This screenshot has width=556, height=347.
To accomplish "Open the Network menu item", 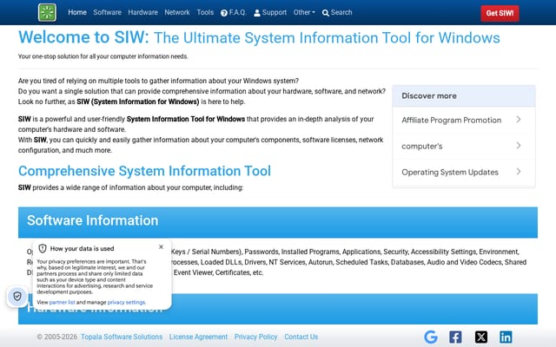I will click(177, 12).
